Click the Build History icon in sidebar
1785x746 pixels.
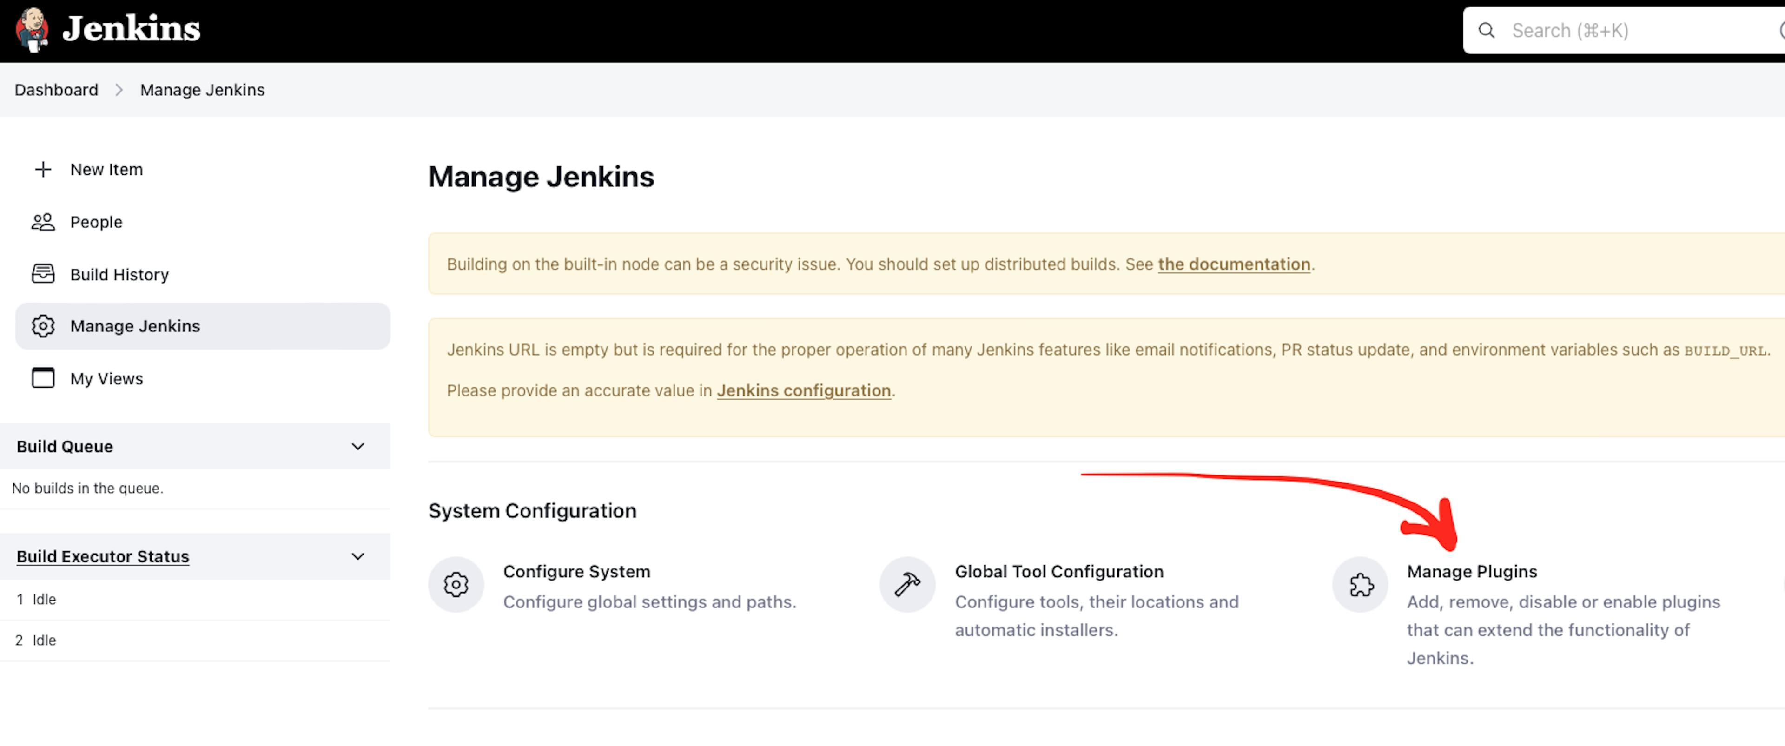click(41, 273)
